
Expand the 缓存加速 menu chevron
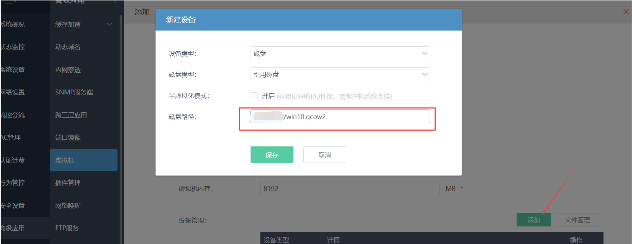point(109,24)
